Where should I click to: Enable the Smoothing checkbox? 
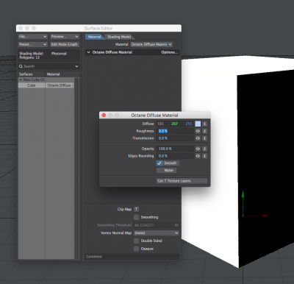(x=136, y=217)
